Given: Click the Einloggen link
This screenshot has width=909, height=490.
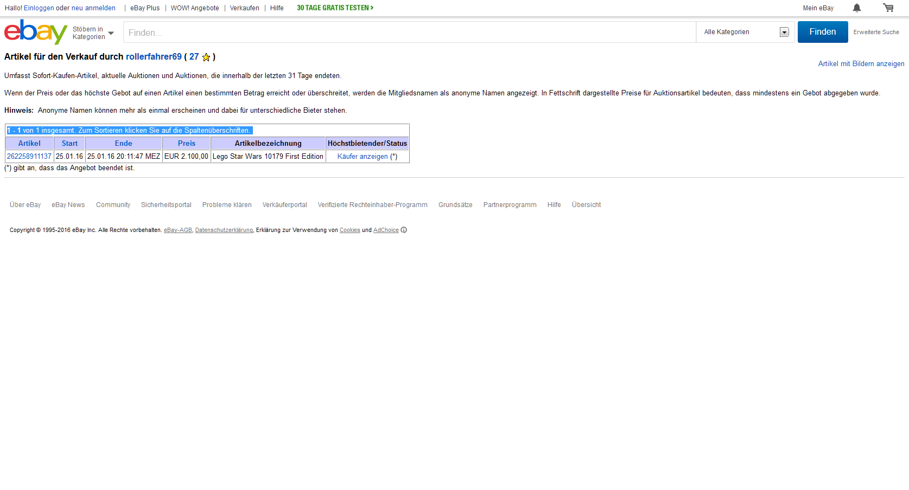Looking at the screenshot, I should click(39, 8).
